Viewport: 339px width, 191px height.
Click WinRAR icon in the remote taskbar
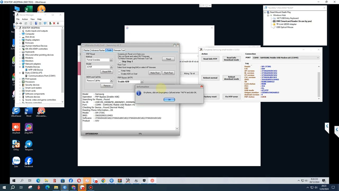(120, 181)
